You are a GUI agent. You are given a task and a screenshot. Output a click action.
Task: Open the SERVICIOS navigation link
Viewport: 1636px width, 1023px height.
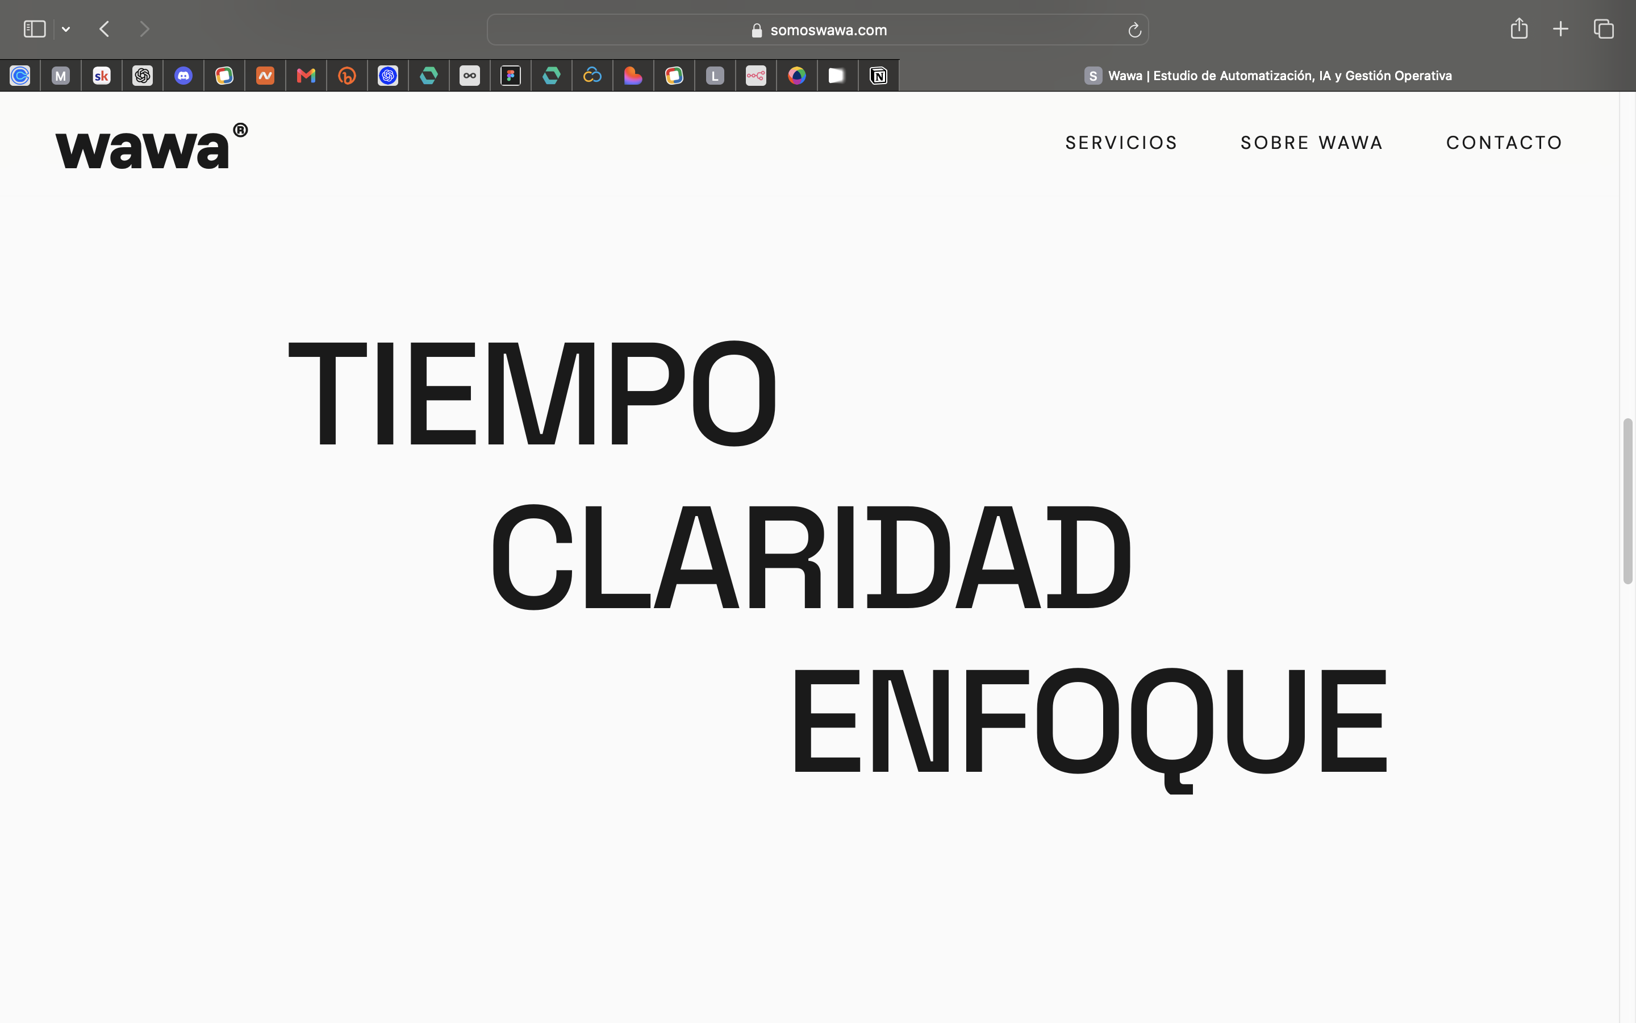1121,143
